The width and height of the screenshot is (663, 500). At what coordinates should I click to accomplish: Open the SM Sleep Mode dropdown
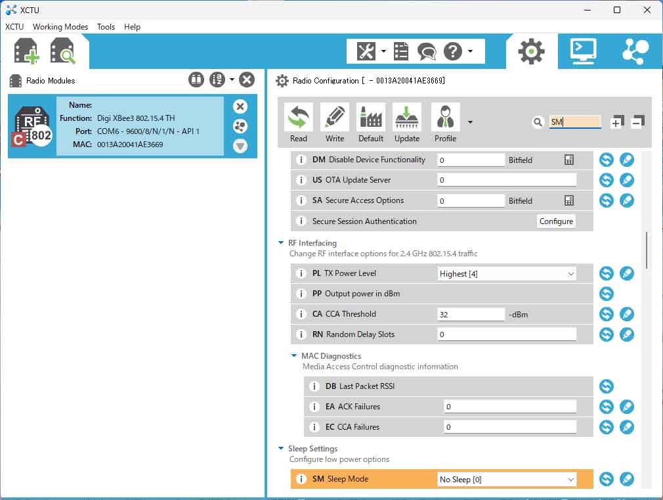tap(507, 479)
